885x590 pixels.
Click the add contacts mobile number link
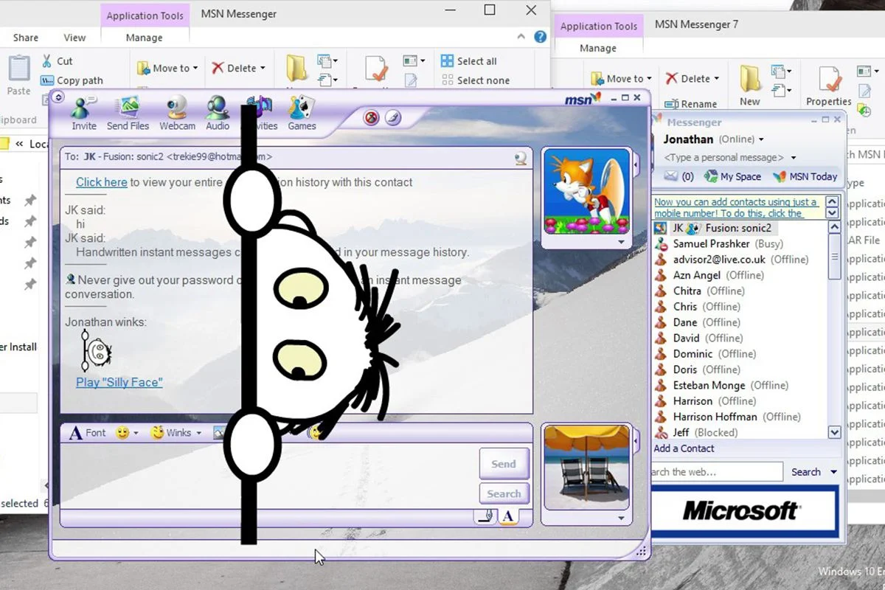736,207
